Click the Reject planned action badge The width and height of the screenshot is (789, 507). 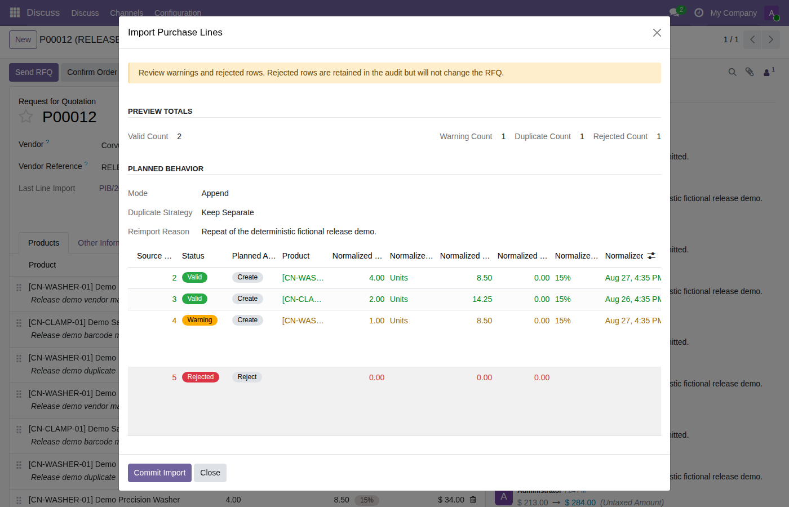[247, 377]
